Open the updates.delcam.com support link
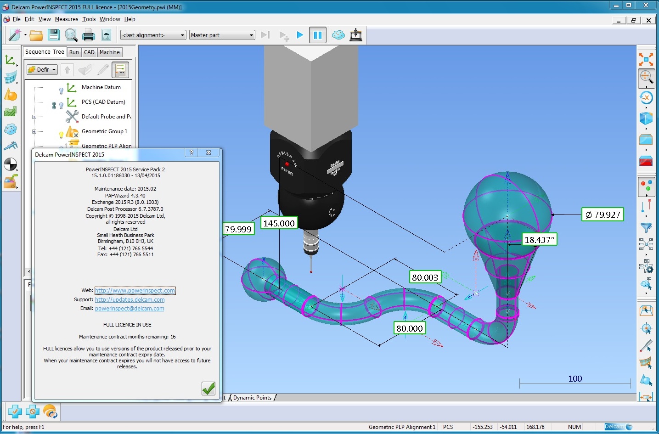659x434 pixels. pyautogui.click(x=130, y=300)
